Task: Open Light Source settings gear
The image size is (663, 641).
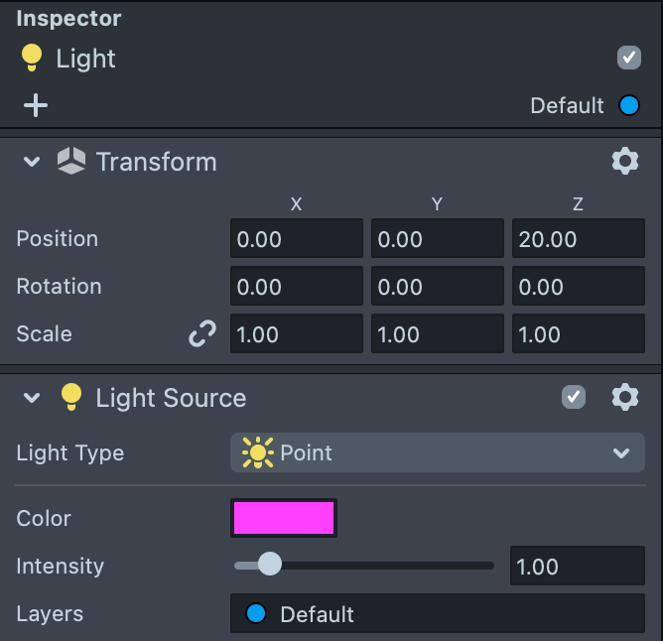Action: (x=624, y=398)
